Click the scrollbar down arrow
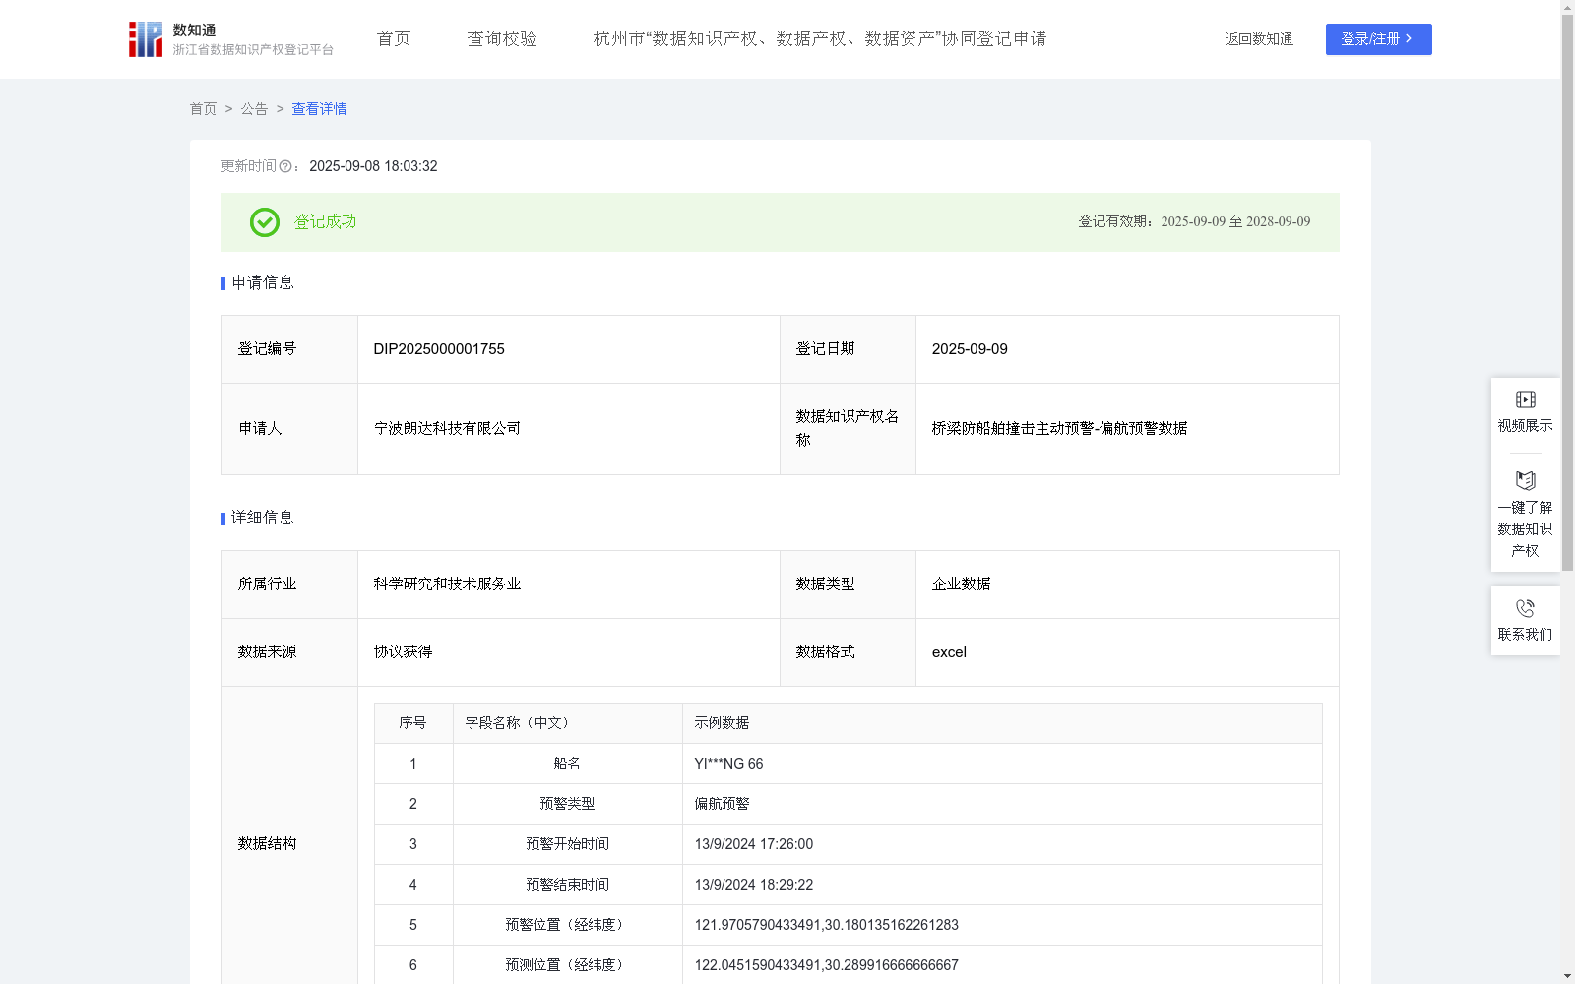 [1568, 976]
